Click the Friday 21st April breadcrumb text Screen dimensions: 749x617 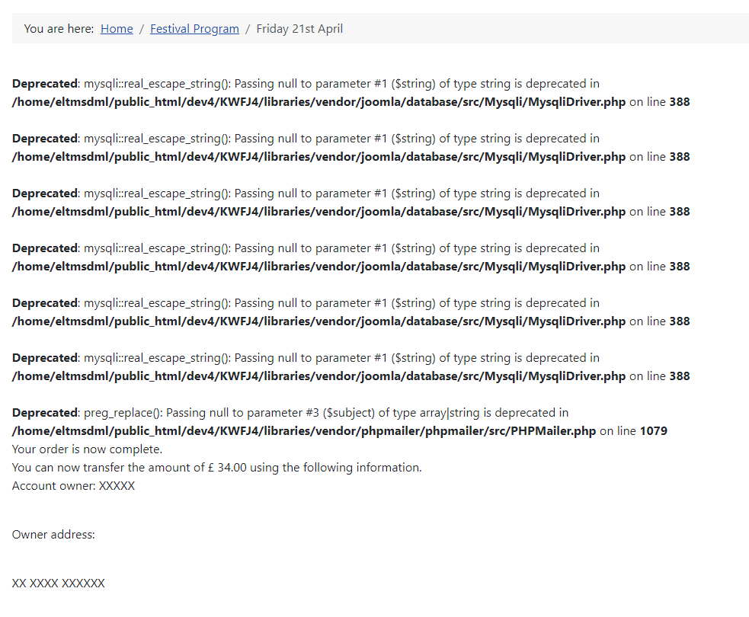pyautogui.click(x=299, y=29)
